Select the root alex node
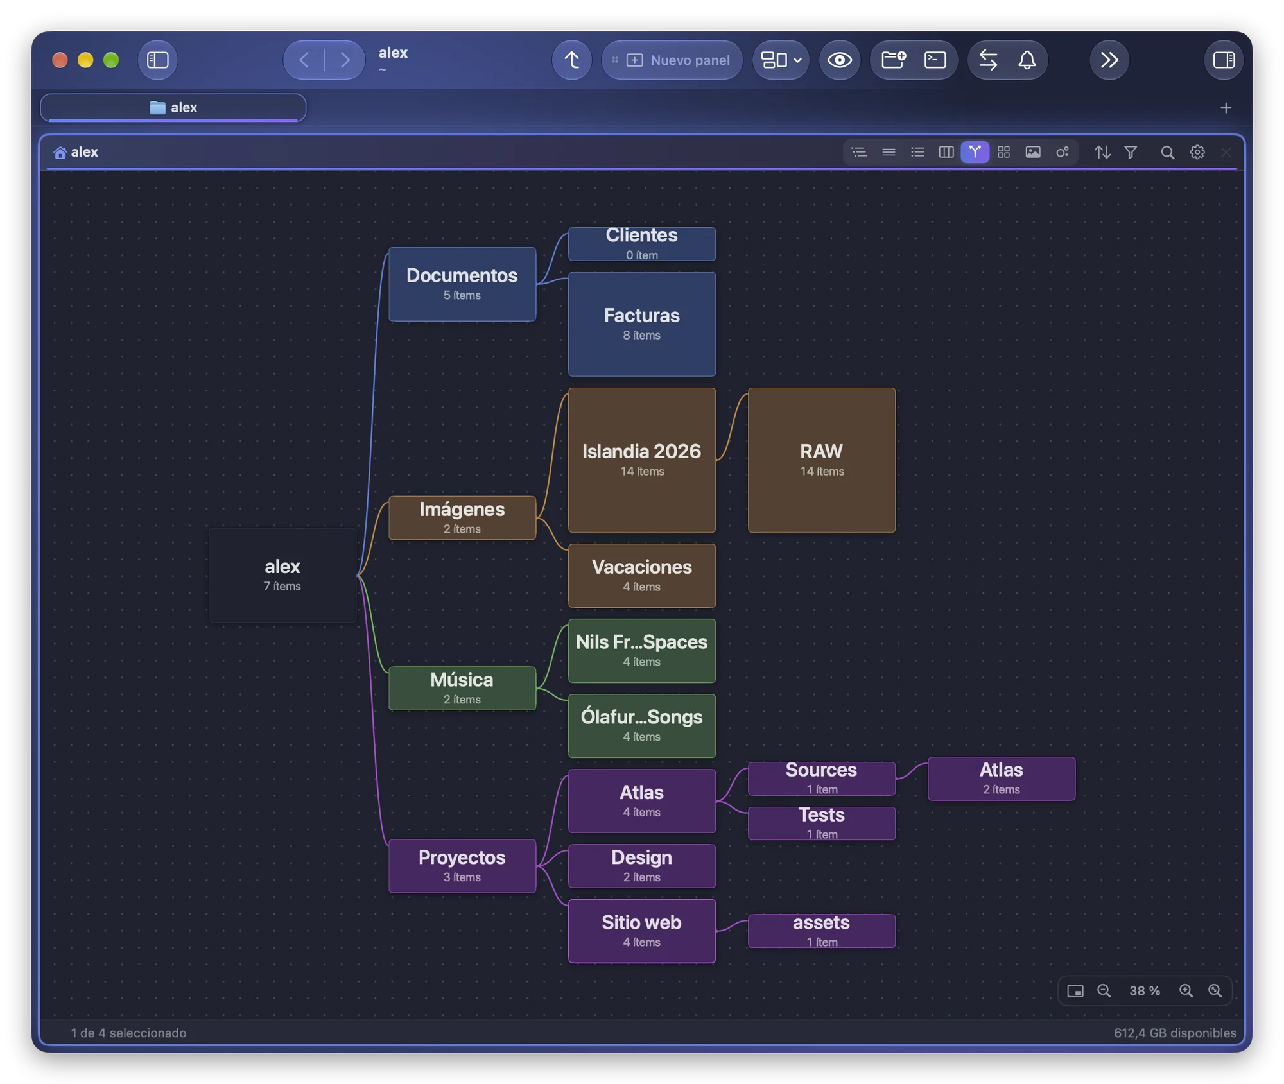 click(x=282, y=574)
